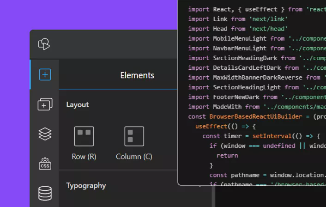
Task: Collapse the Layout section
Action: 78,105
